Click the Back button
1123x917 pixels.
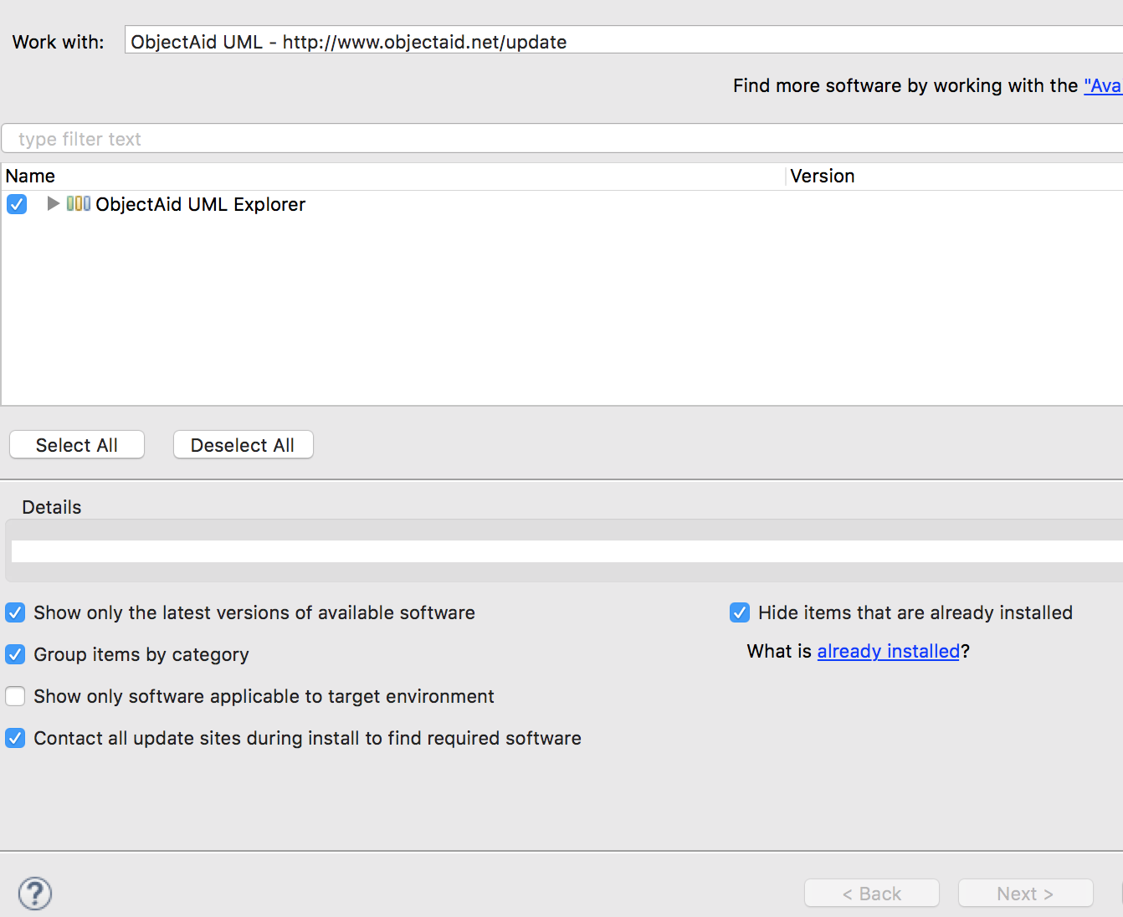point(872,893)
